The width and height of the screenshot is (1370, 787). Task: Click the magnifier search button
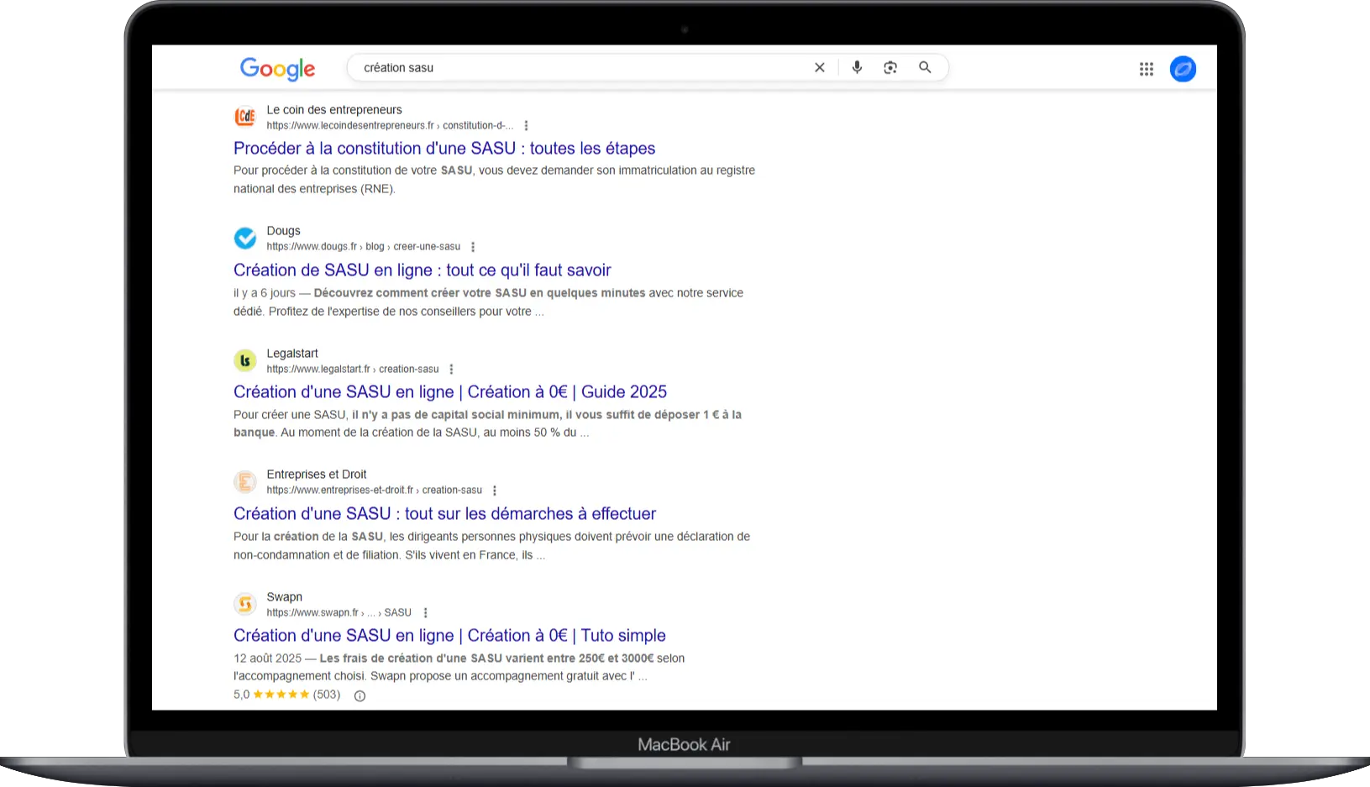(925, 68)
